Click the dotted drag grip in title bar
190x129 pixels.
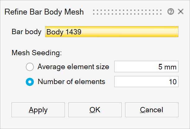click(x=128, y=12)
